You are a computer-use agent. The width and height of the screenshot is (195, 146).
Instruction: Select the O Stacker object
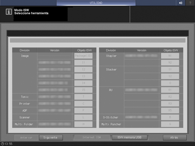coord(170,83)
